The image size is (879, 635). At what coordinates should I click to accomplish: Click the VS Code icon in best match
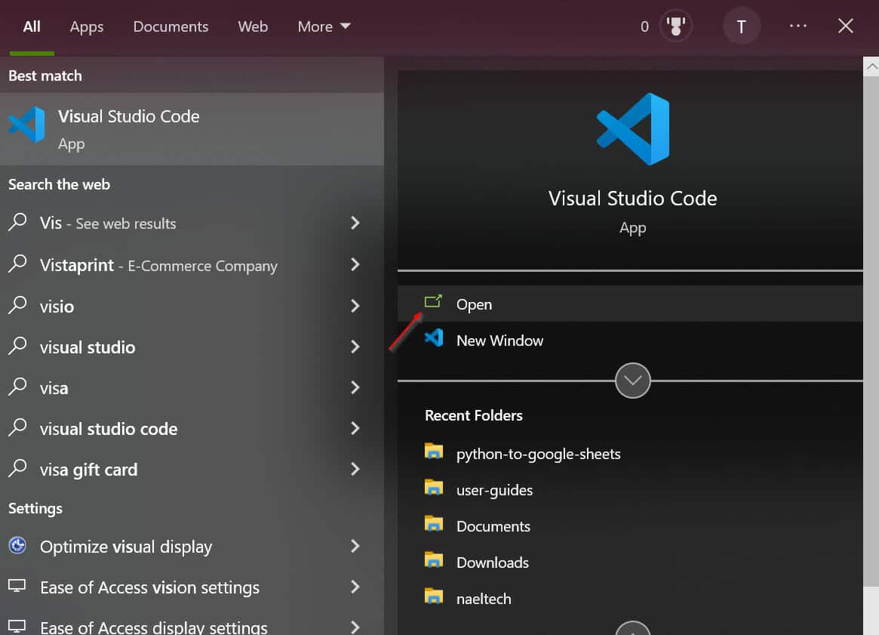26,125
